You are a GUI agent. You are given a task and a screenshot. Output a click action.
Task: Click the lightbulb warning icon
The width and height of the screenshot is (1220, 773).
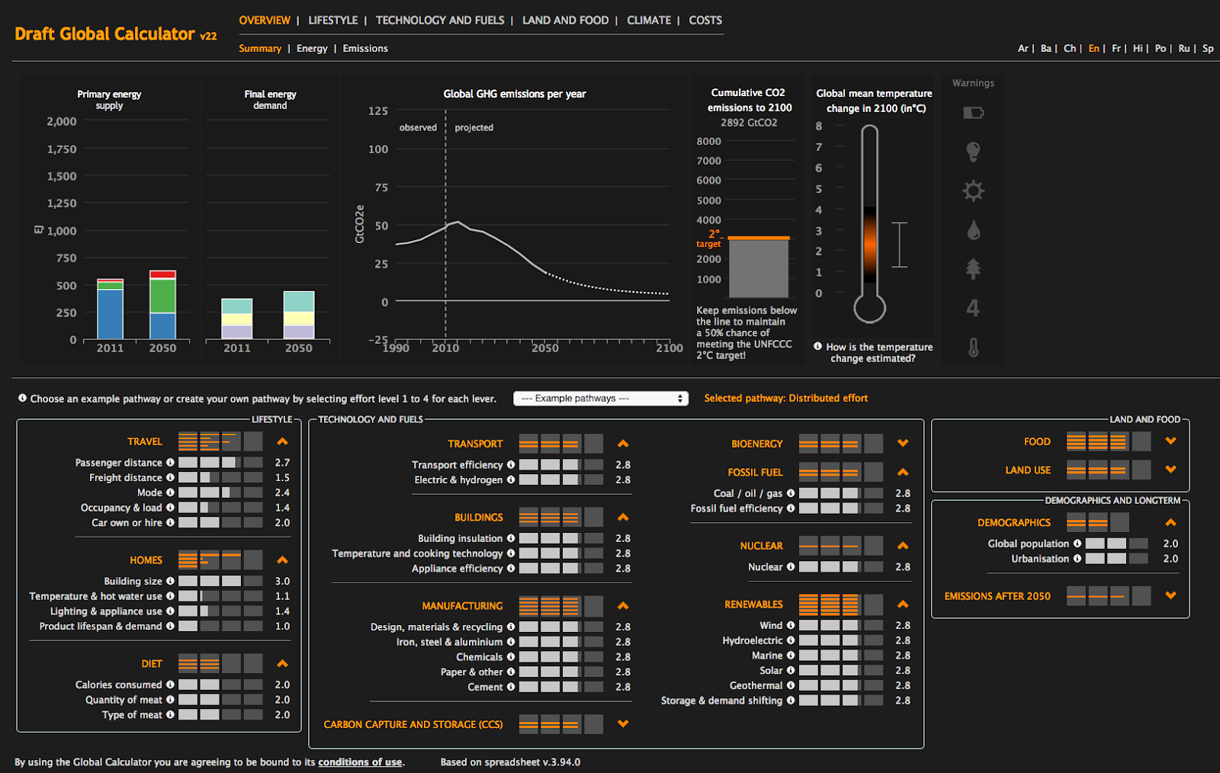pos(973,152)
